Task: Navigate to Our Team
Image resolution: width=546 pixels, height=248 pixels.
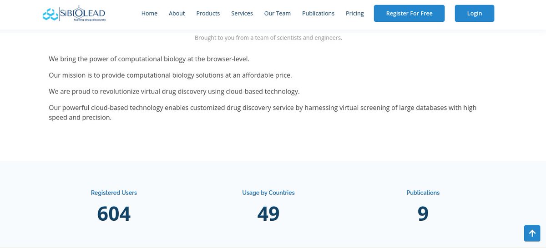Action: click(x=278, y=13)
